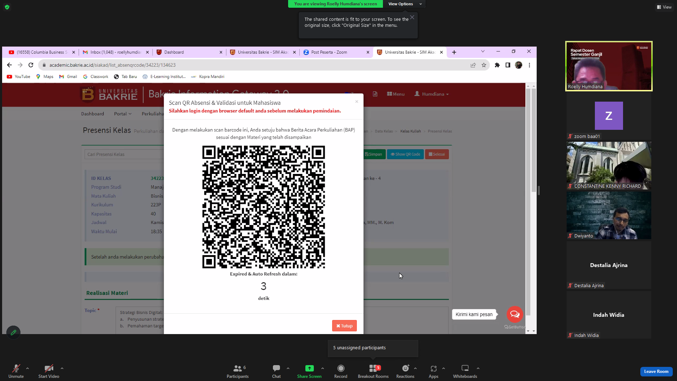Open the E-Learning Institut bookmark
Image resolution: width=677 pixels, height=381 pixels.
tap(164, 77)
